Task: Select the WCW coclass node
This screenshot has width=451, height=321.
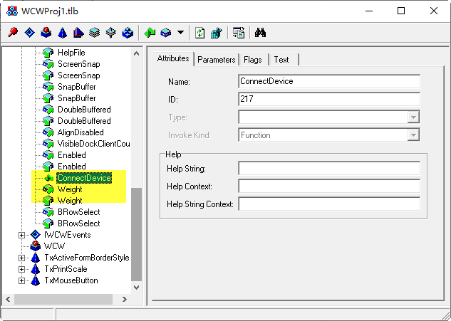Action: pyautogui.click(x=54, y=246)
